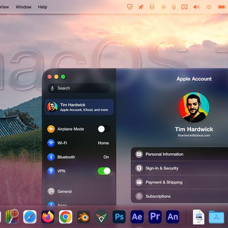Open Payment & Shipping settings
The height and width of the screenshot is (228, 228).
(x=180, y=182)
